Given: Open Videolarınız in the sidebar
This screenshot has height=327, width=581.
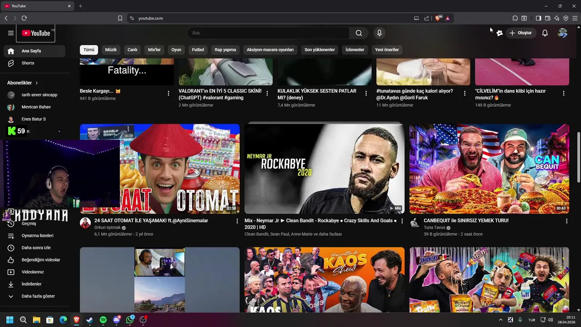Looking at the screenshot, I should [x=34, y=272].
